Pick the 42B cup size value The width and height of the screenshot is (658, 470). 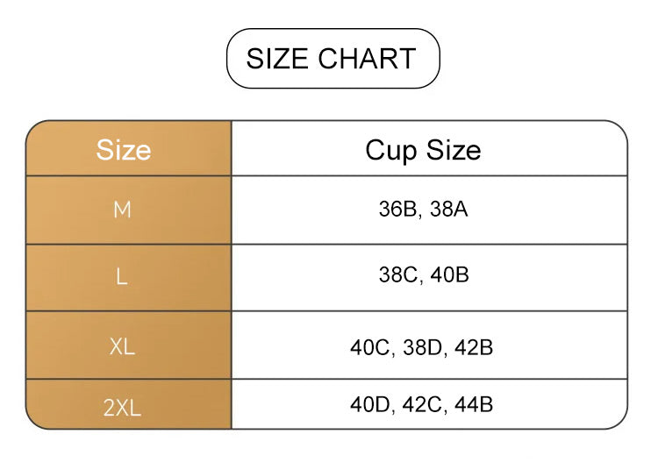[x=474, y=347]
